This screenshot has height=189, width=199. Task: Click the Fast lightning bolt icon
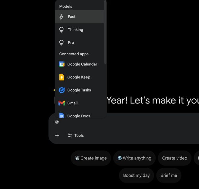pos(62,17)
